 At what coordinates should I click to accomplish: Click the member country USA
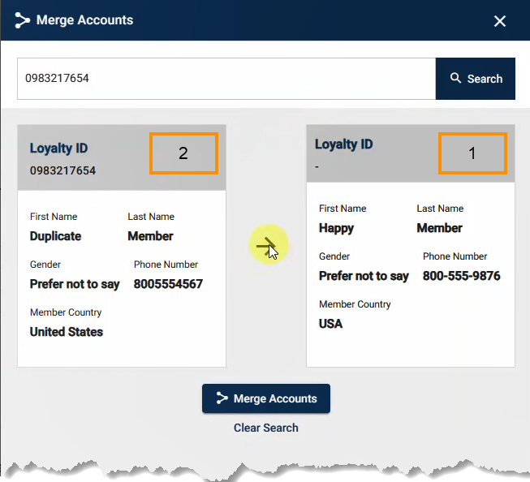[330, 324]
